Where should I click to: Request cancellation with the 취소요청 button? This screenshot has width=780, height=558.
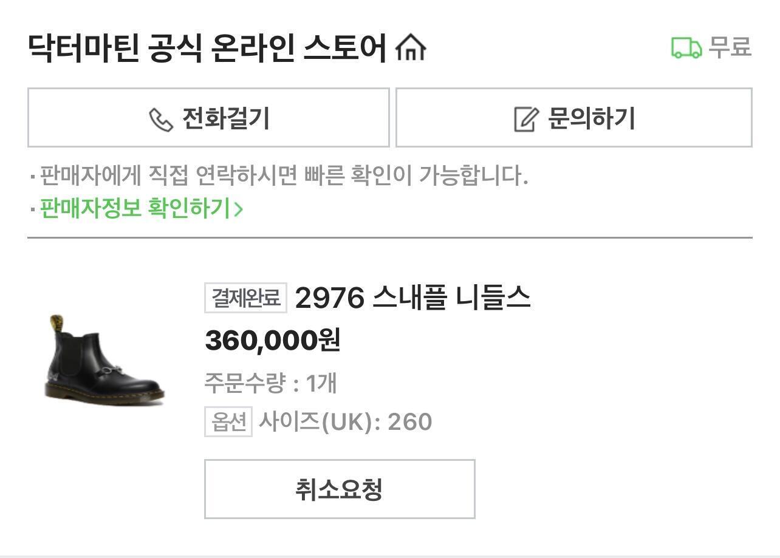pyautogui.click(x=339, y=489)
